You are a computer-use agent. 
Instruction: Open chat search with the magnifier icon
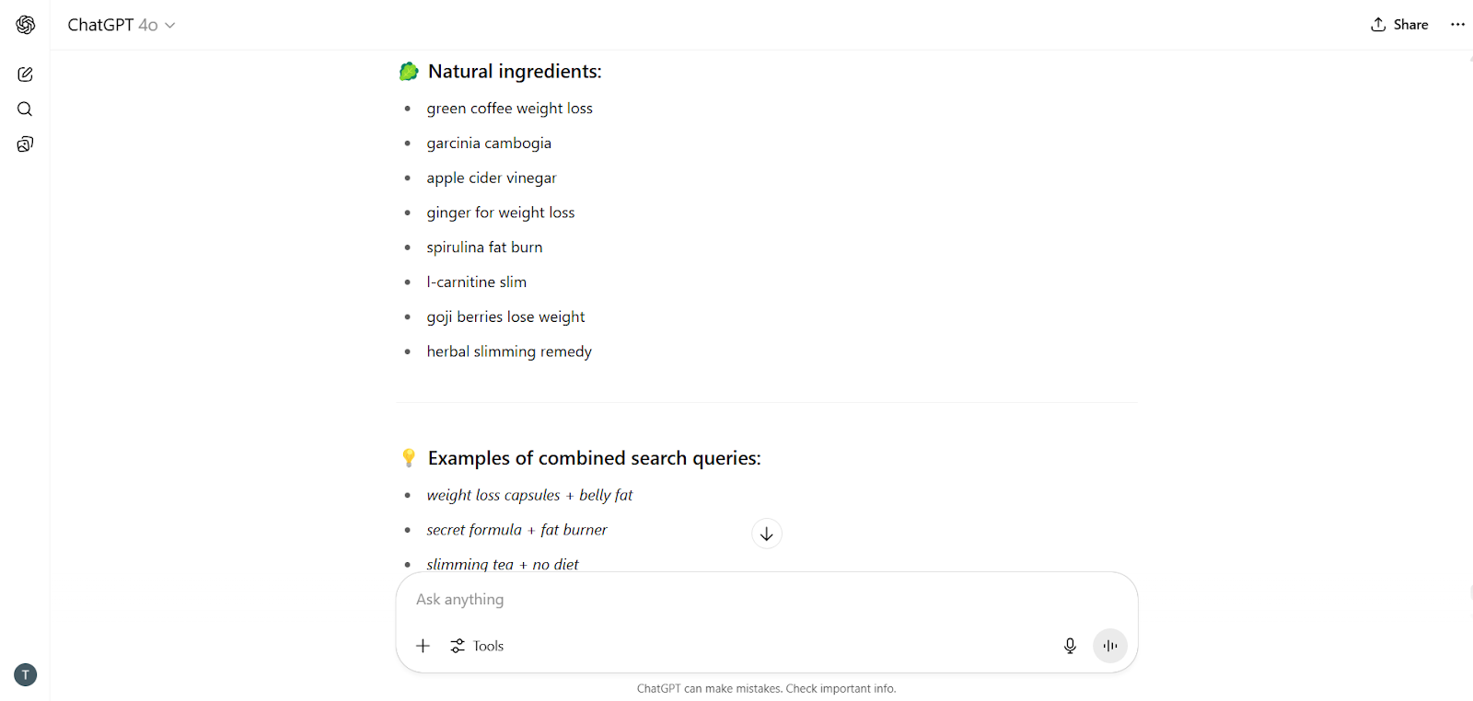[x=25, y=109]
